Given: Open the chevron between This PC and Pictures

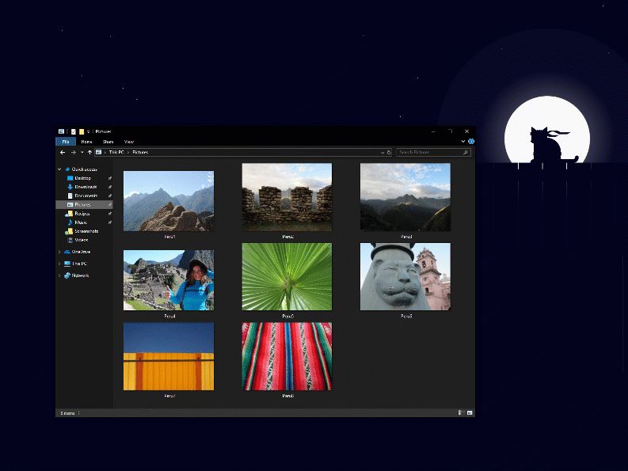Looking at the screenshot, I should tap(128, 152).
